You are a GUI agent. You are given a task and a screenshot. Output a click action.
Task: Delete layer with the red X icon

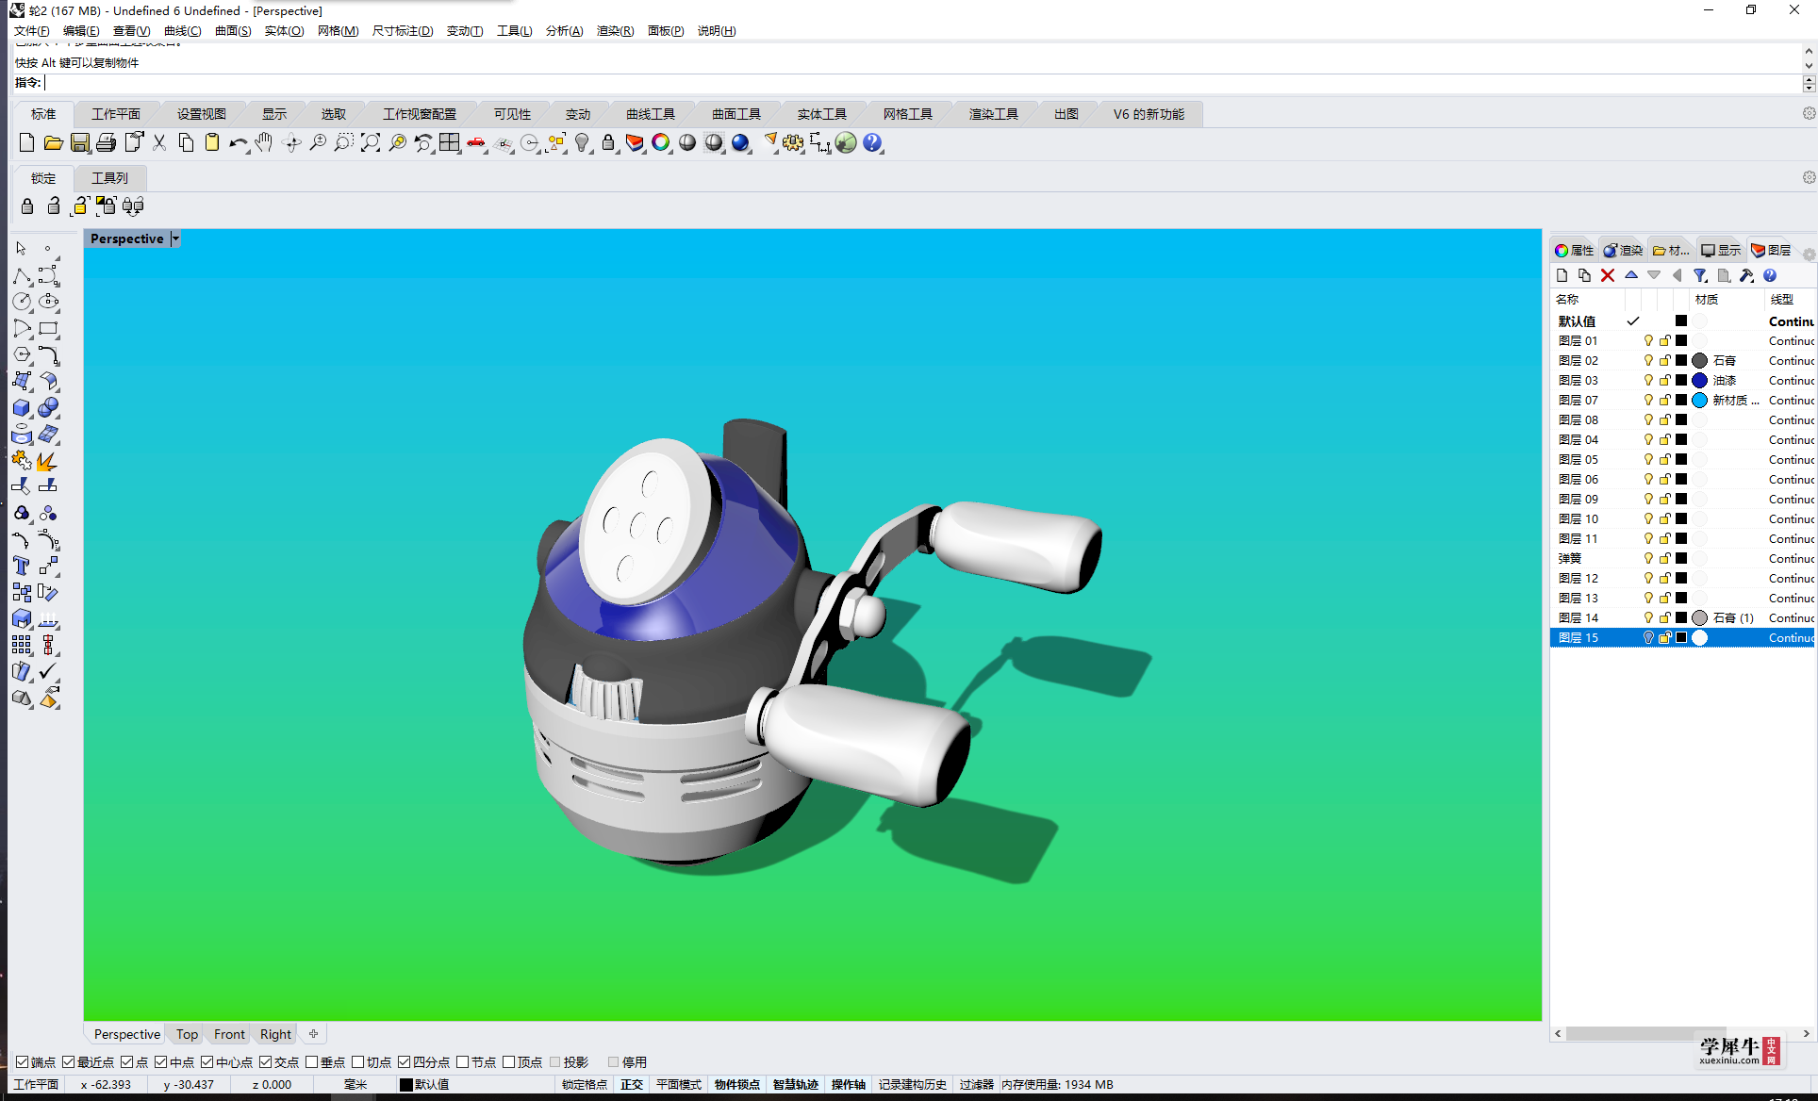click(1608, 275)
